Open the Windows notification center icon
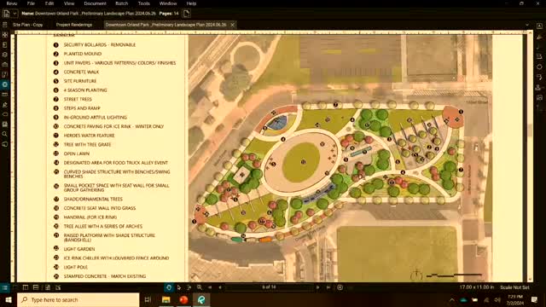This screenshot has width=546, height=307. pos(535,299)
